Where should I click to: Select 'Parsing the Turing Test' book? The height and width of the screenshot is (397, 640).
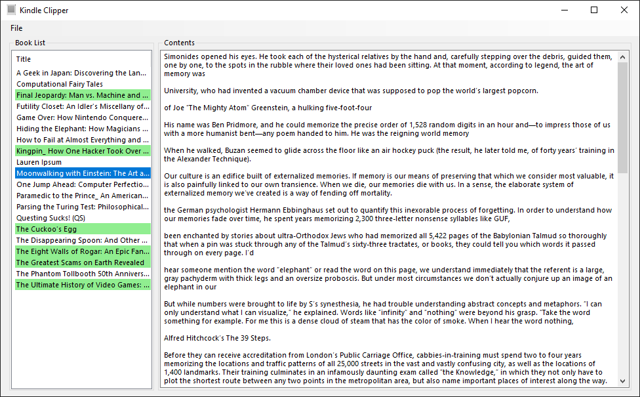tap(83, 207)
